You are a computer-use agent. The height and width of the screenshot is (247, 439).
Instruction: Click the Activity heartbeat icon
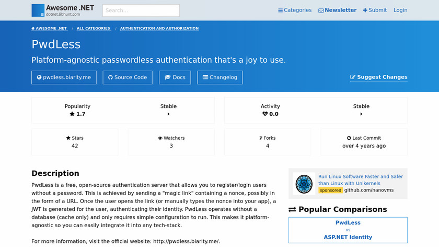tap(265, 114)
